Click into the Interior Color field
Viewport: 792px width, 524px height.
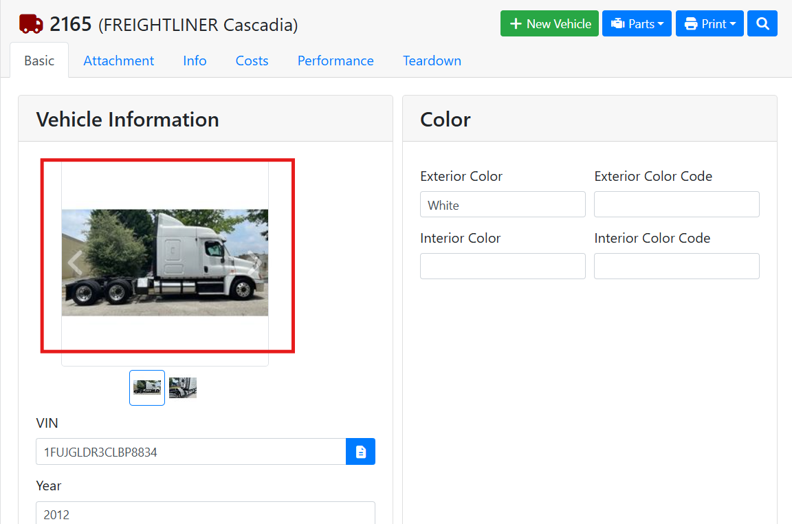(x=503, y=266)
